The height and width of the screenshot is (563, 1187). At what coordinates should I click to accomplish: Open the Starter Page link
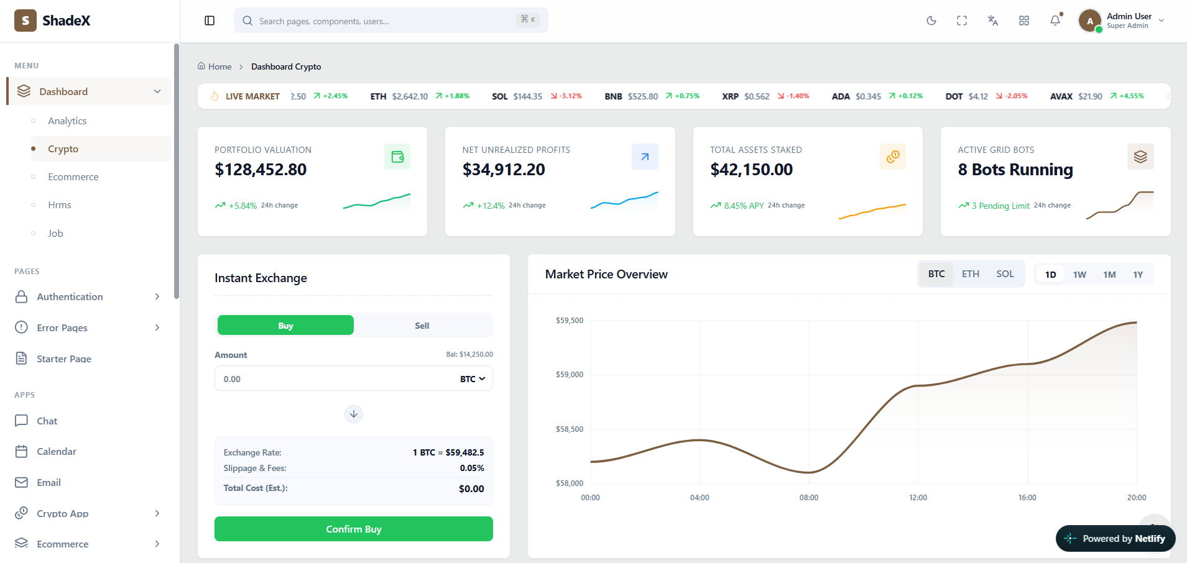coord(64,359)
